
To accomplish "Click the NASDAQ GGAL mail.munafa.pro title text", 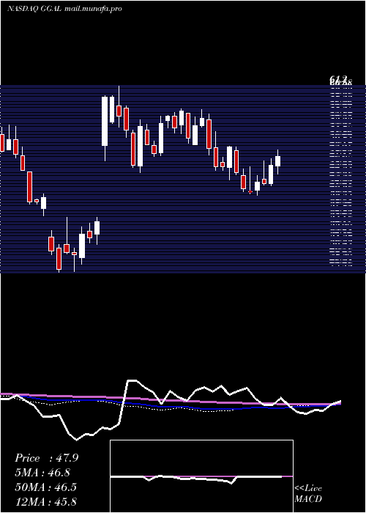I will pos(64,9).
